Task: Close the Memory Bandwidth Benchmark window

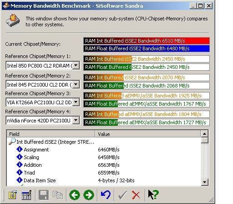Action: tap(209, 6)
